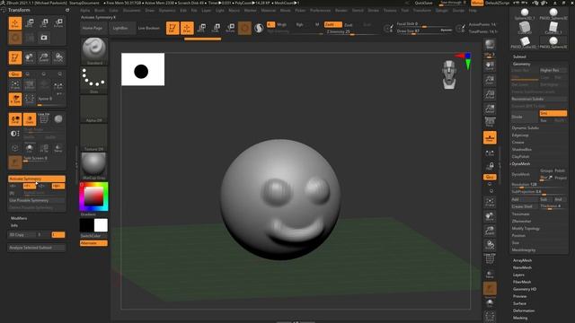Adjust the Focal Shift slider
The width and height of the screenshot is (575, 323).
(424, 24)
